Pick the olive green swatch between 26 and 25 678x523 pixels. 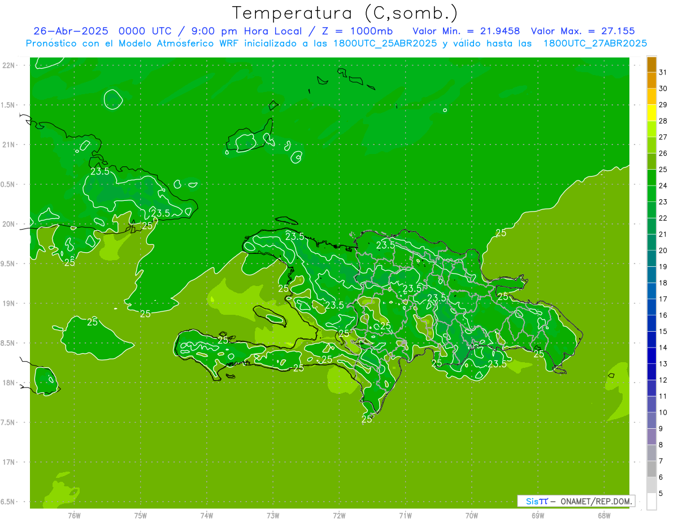click(651, 161)
